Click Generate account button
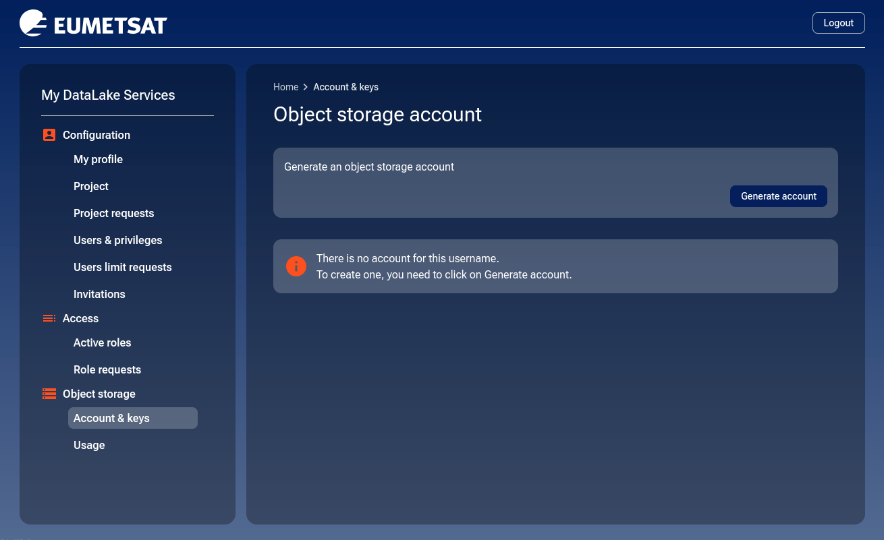This screenshot has height=540, width=884. (x=778, y=196)
